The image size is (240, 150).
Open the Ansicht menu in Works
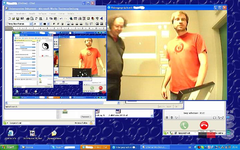[x=32, y=14]
